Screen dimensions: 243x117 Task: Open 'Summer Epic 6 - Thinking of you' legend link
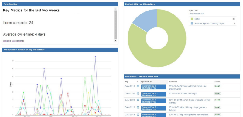click(x=209, y=24)
